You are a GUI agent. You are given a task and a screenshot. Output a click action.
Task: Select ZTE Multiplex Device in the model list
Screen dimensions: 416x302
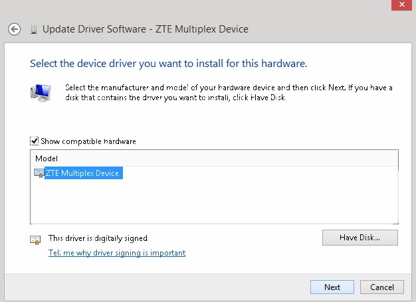tap(82, 173)
